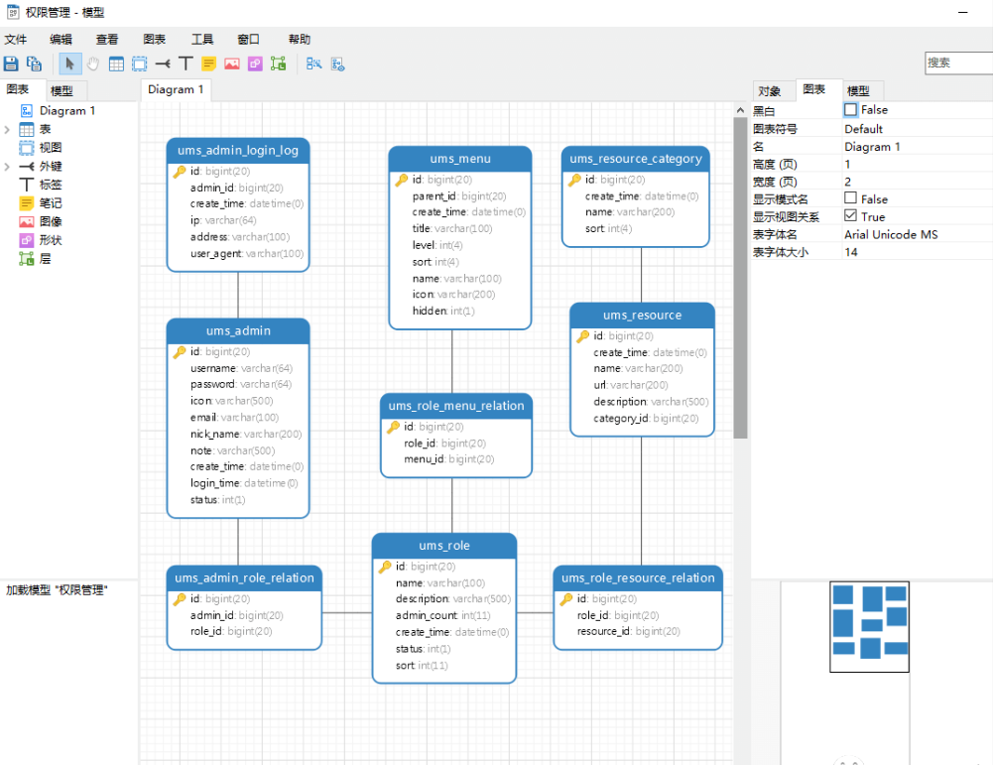
Task: Select the ums_resource_category table header
Action: pos(636,159)
